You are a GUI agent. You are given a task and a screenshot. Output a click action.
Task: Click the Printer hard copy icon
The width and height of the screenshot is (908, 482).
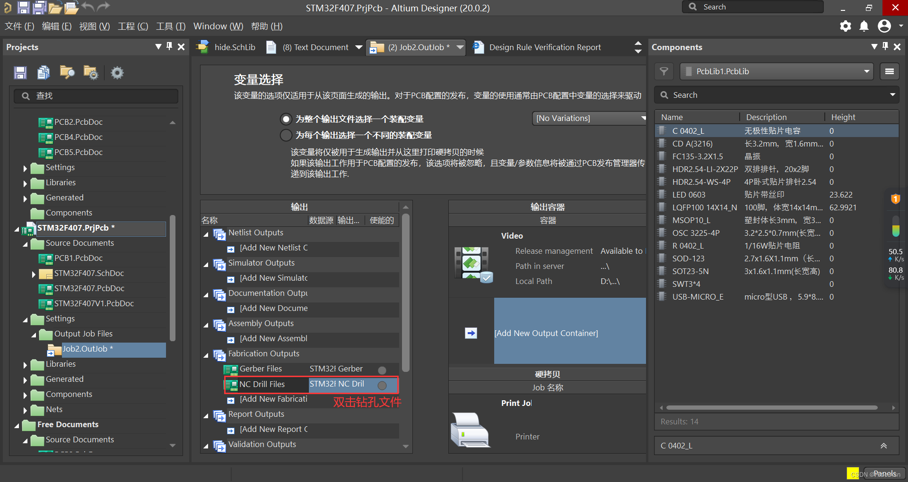(x=470, y=430)
